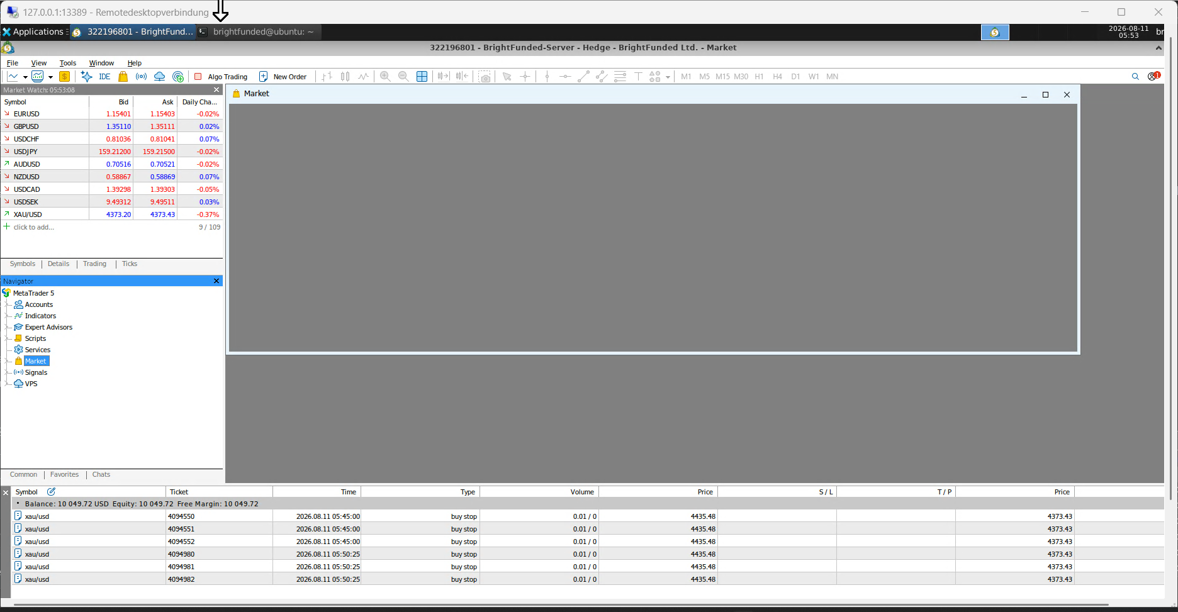1178x612 pixels.
Task: Select the D1 timeframe
Action: pyautogui.click(x=795, y=77)
